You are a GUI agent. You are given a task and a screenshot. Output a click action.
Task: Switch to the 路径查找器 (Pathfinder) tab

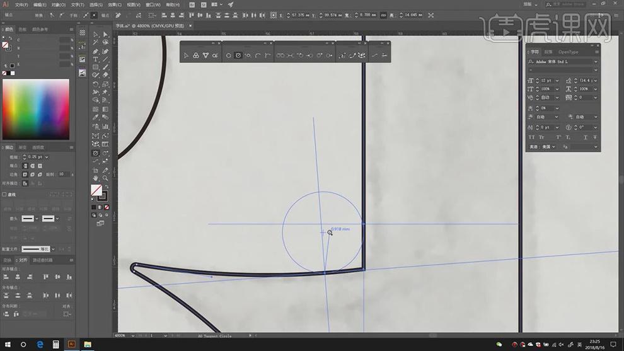pyautogui.click(x=43, y=260)
